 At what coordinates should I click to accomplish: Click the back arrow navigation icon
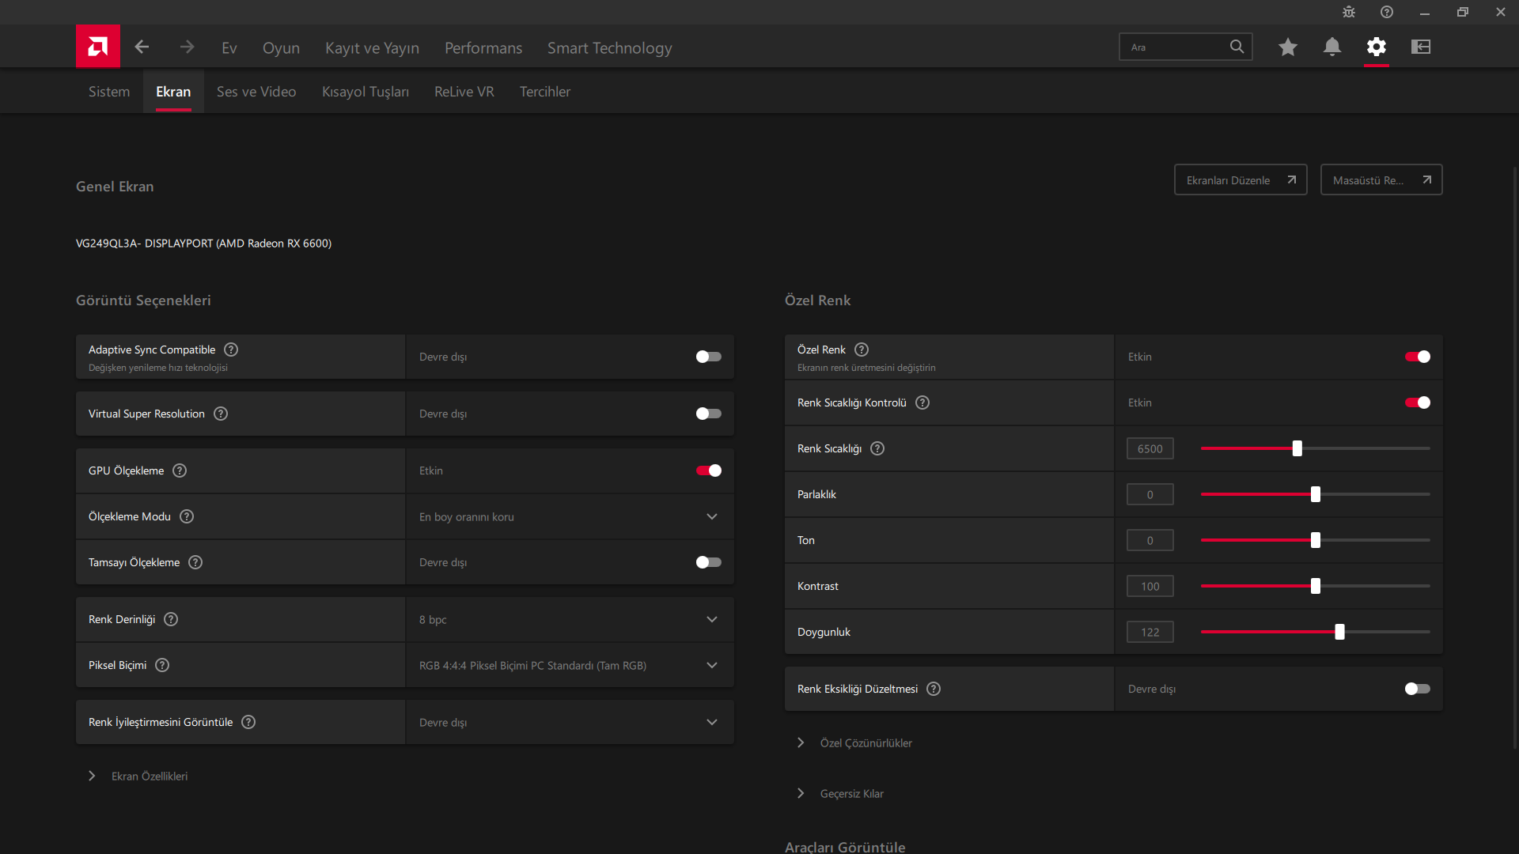(x=142, y=47)
